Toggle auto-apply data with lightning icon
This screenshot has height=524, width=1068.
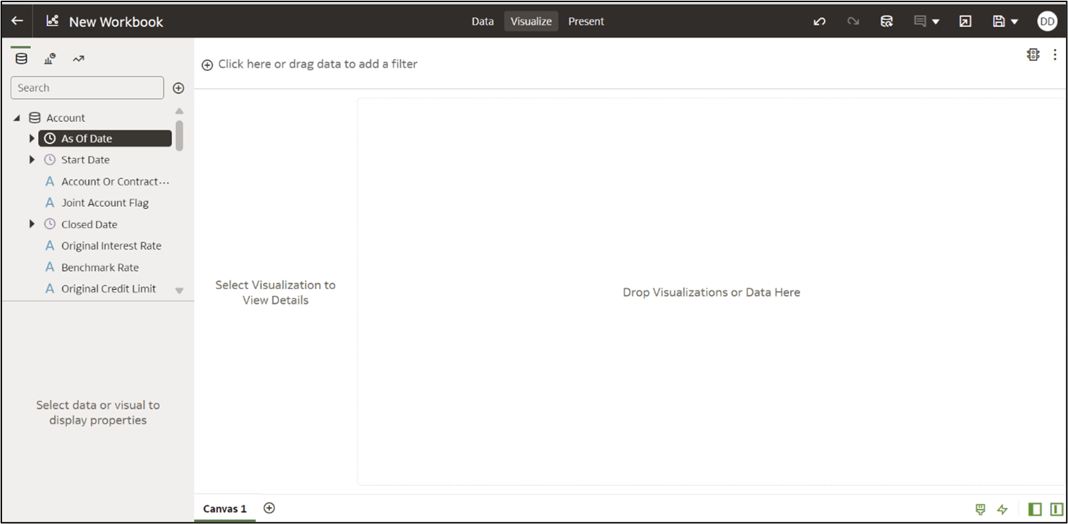[x=1001, y=509]
